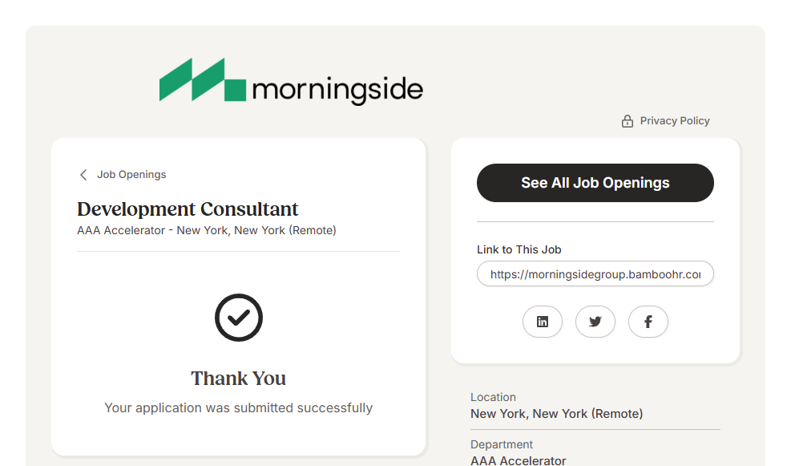The image size is (791, 466).
Task: Click the Location label in job details
Action: click(493, 397)
